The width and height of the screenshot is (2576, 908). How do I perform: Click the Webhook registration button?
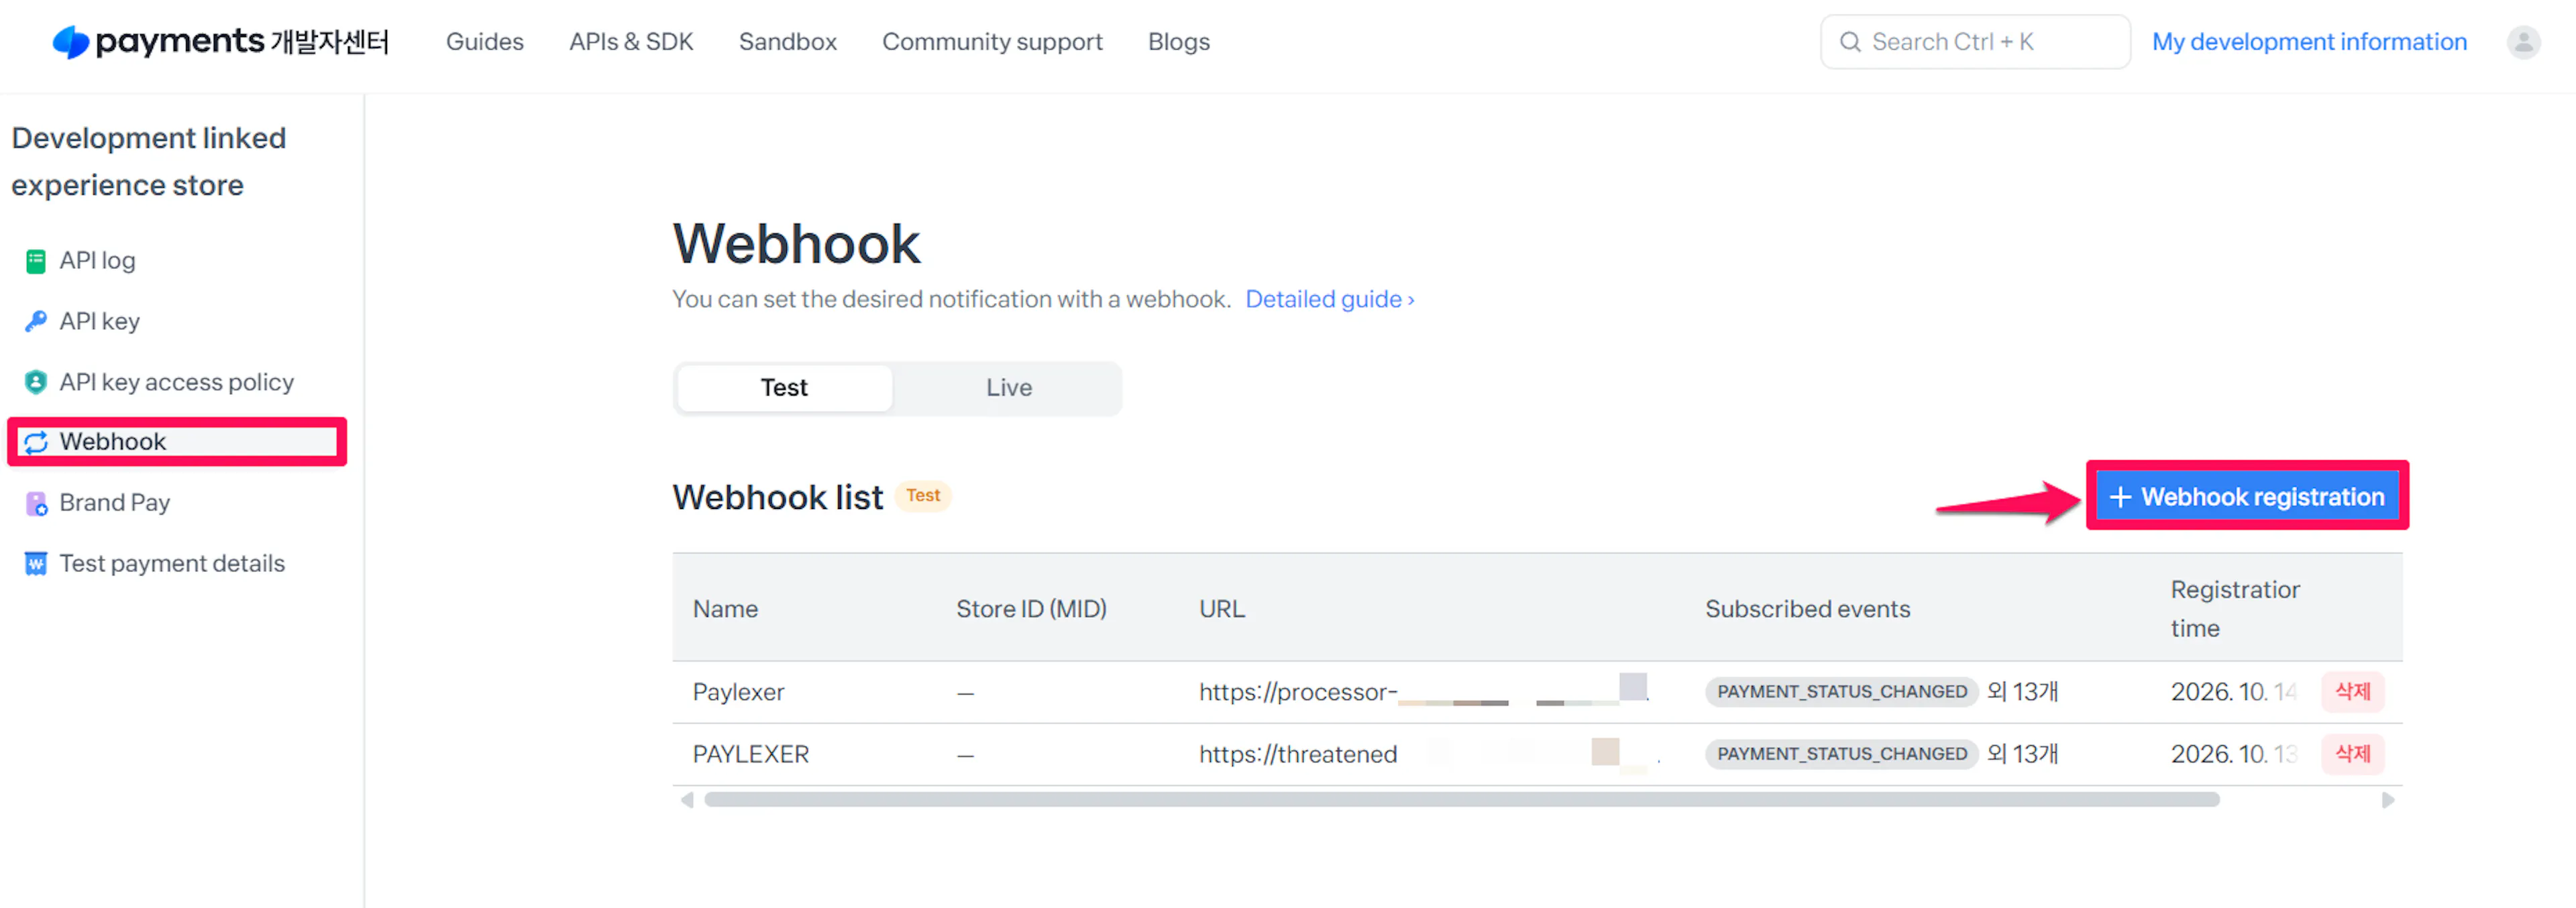(x=2247, y=496)
